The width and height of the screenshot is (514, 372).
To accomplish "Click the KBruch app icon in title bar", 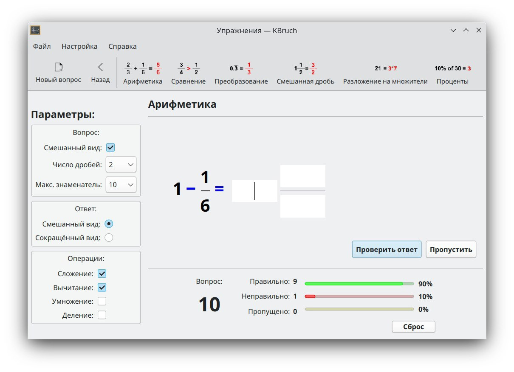I will [x=35, y=31].
